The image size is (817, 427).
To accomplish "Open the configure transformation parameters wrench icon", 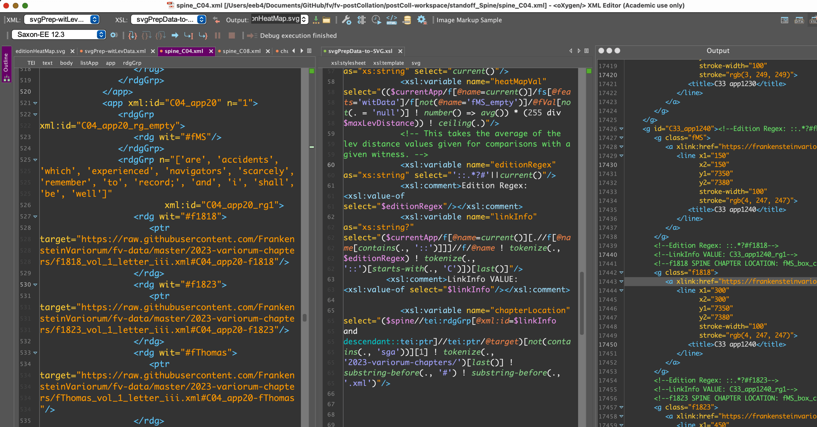I will (346, 20).
